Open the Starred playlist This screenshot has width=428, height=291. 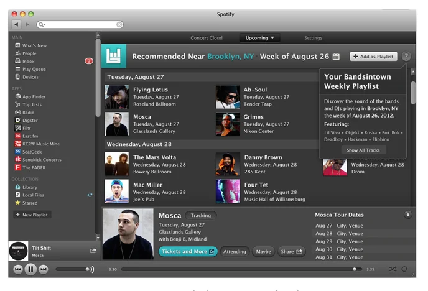coord(30,203)
